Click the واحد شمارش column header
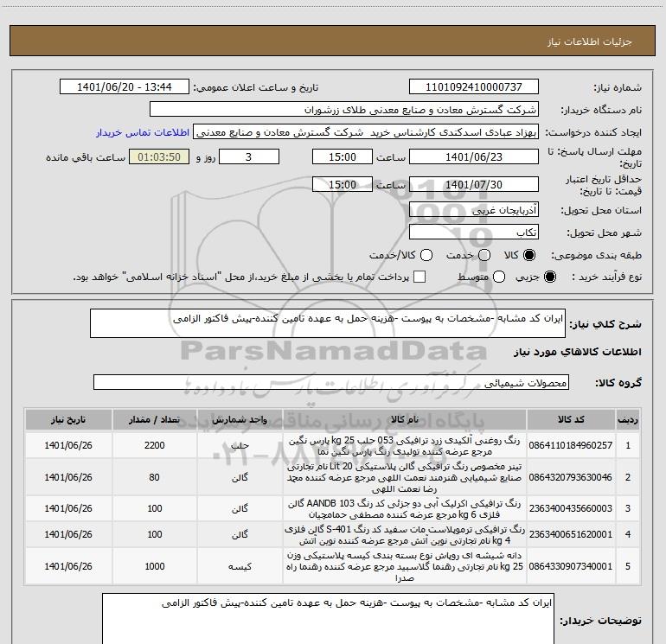The width and height of the screenshot is (666, 644). click(240, 419)
